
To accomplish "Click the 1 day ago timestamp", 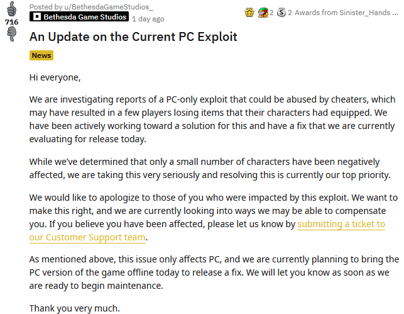I will tap(149, 20).
